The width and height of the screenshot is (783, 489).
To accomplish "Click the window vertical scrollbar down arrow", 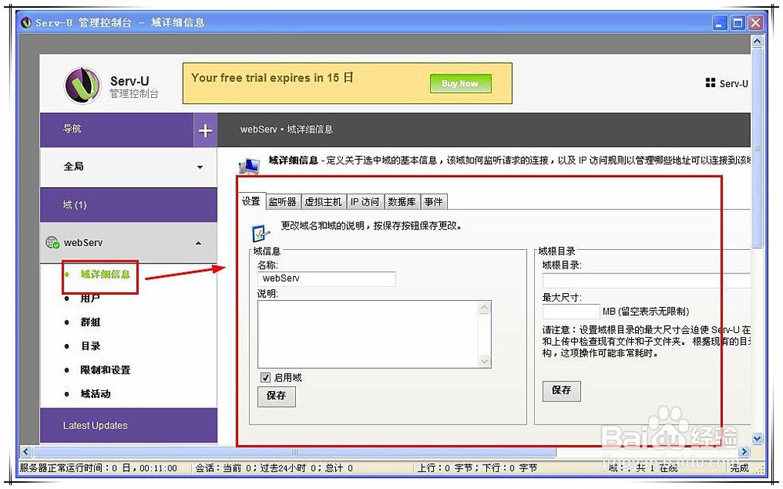I will coord(757,439).
